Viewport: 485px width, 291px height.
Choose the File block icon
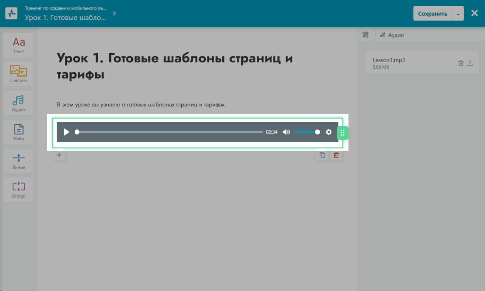pyautogui.click(x=18, y=133)
